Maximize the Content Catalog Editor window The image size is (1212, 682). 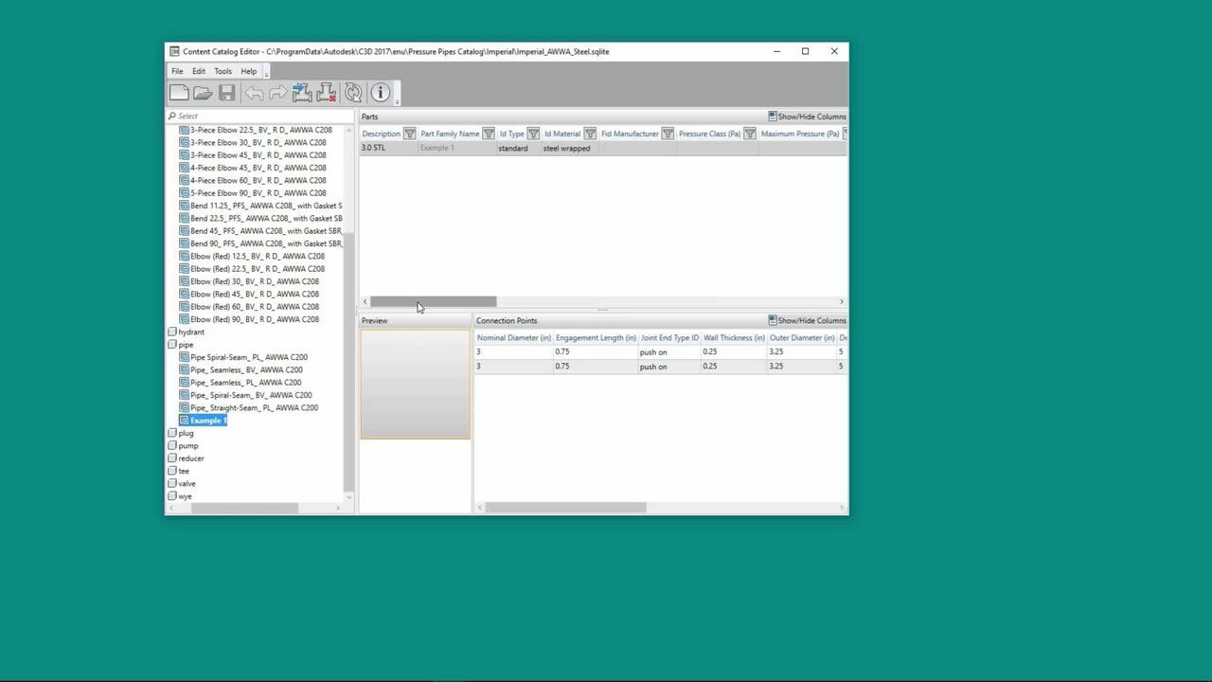[805, 51]
